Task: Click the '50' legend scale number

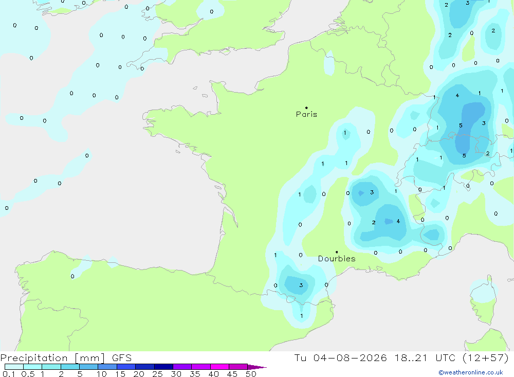Action: [x=251, y=374]
